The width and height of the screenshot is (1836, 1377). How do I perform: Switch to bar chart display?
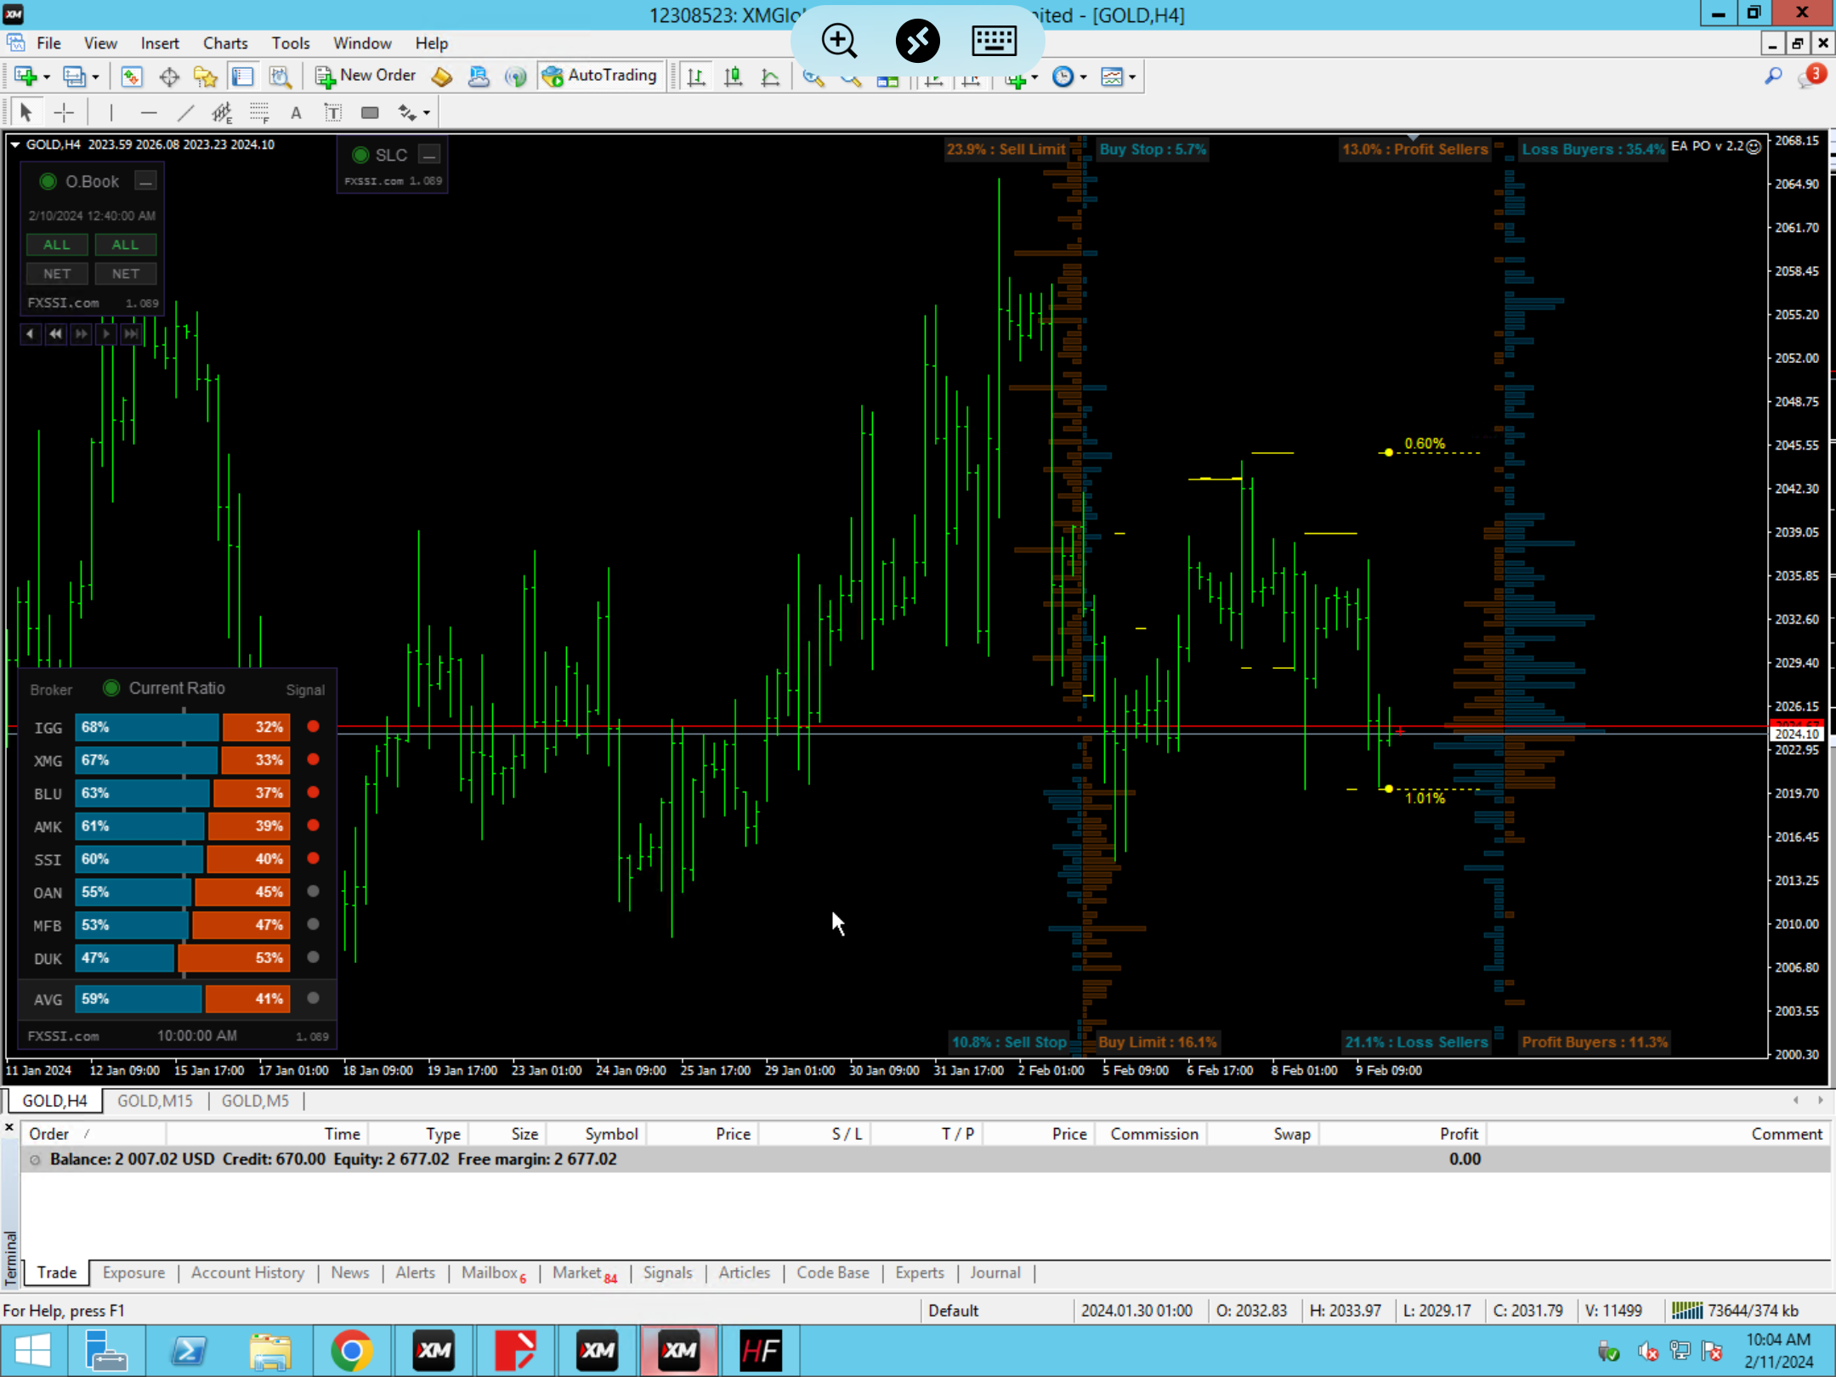[696, 76]
